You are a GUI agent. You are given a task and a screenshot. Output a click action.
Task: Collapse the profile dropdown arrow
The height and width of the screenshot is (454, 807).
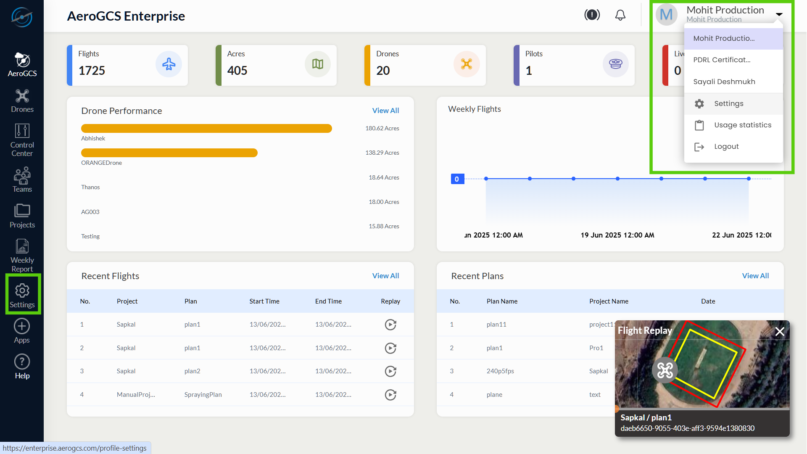pos(779,14)
